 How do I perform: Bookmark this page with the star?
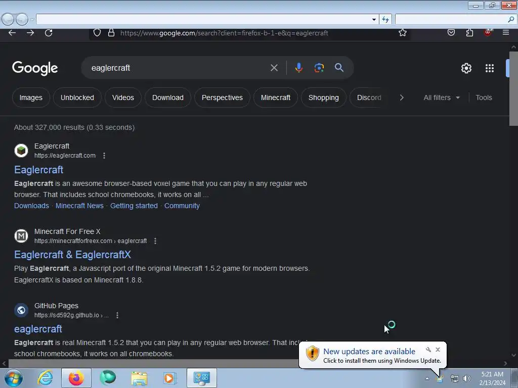pyautogui.click(x=402, y=33)
